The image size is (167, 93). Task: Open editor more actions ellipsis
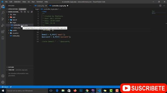pyautogui.click(x=164, y=6)
